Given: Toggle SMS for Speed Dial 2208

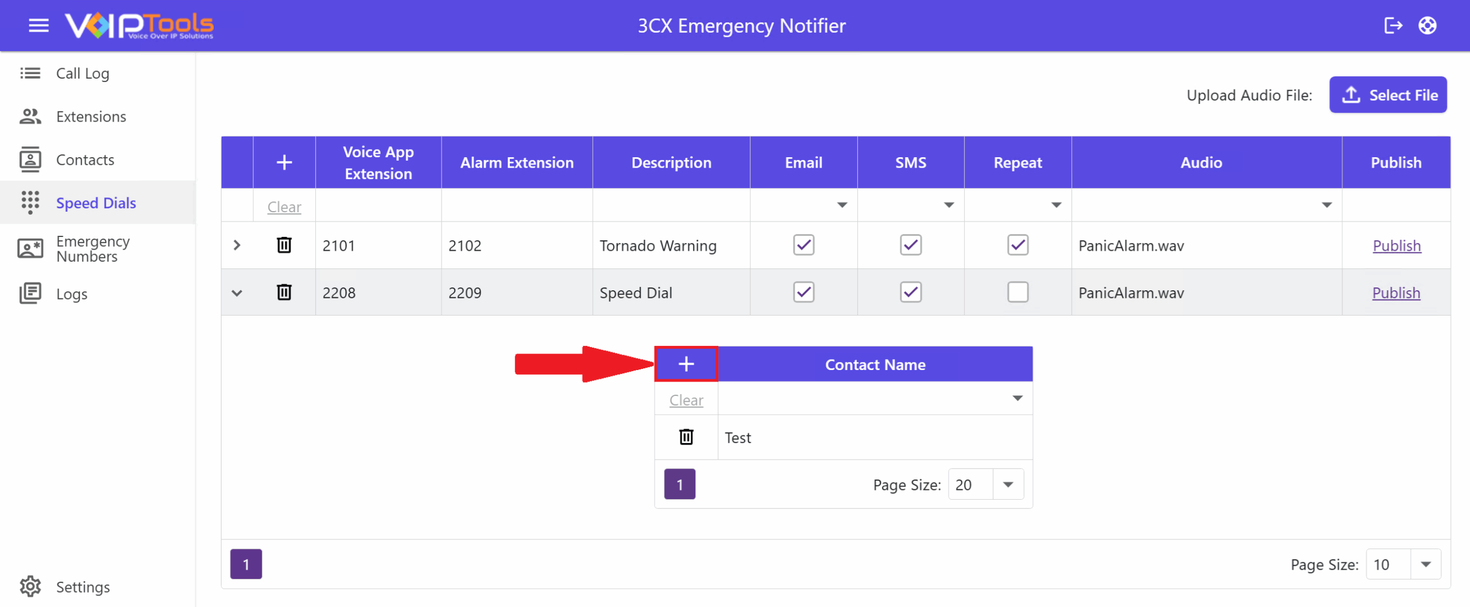Looking at the screenshot, I should pyautogui.click(x=911, y=292).
